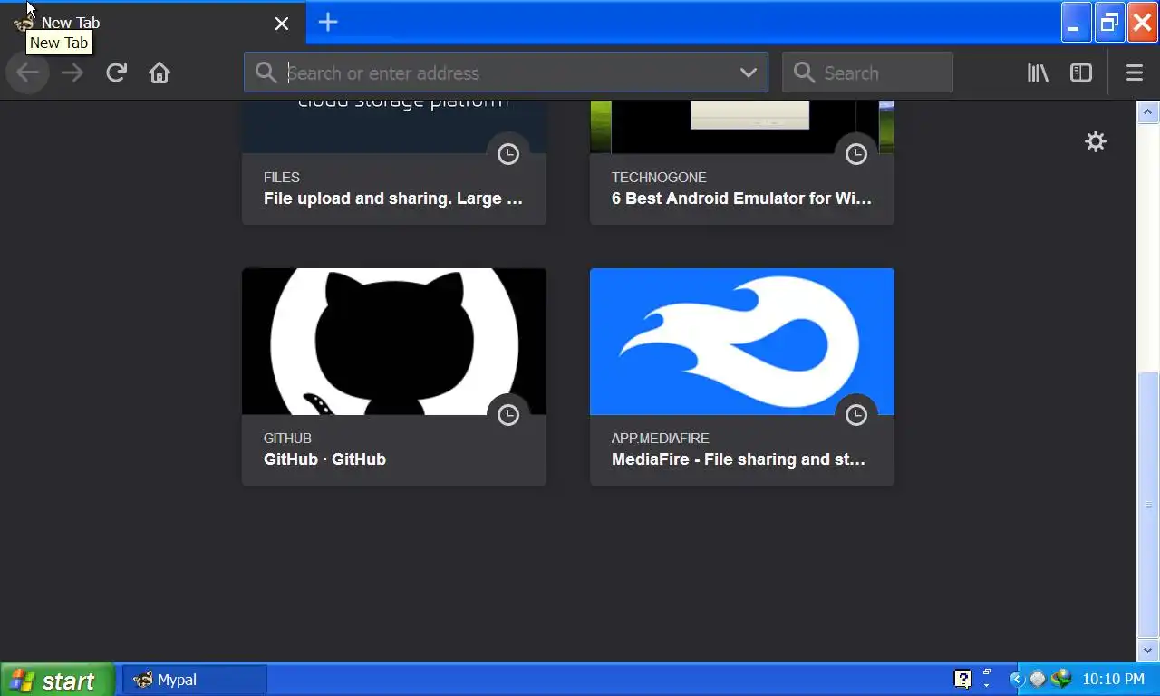Click history clock icon on Files tile
Image resolution: width=1160 pixels, height=696 pixels.
508,154
